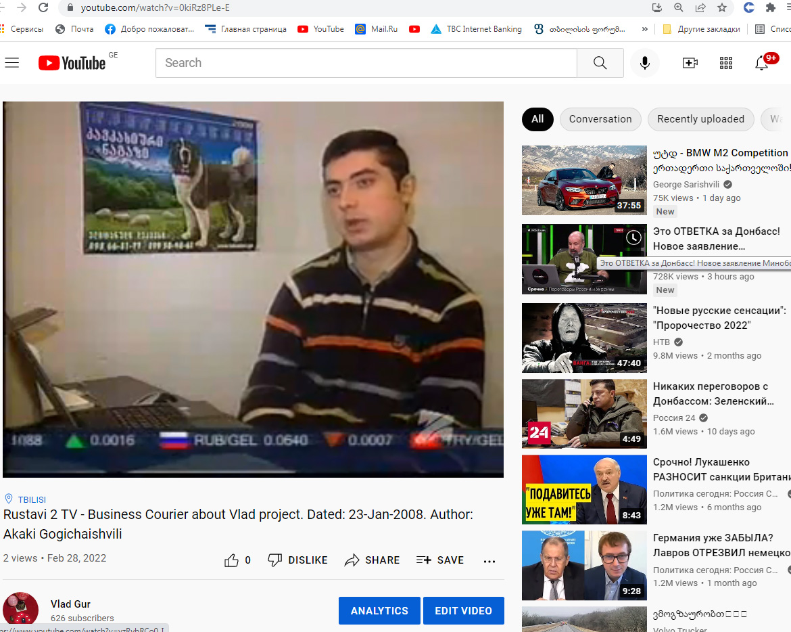
Task: Open the Другие закладки bookmarks folder
Action: (x=701, y=29)
